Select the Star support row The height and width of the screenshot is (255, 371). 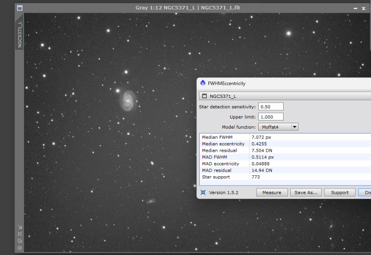click(x=285, y=177)
